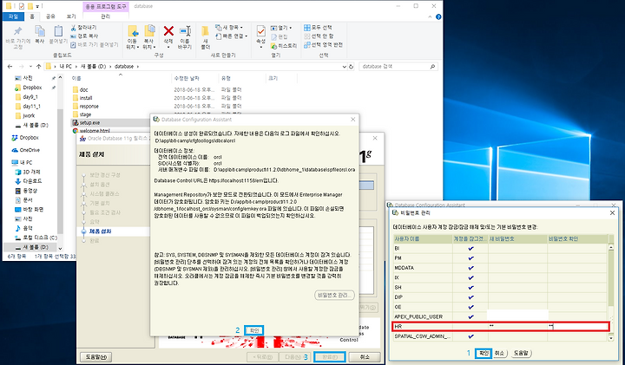Toggle the account lock checkmark for OE
Image resolution: width=625 pixels, height=365 pixels.
click(x=470, y=307)
